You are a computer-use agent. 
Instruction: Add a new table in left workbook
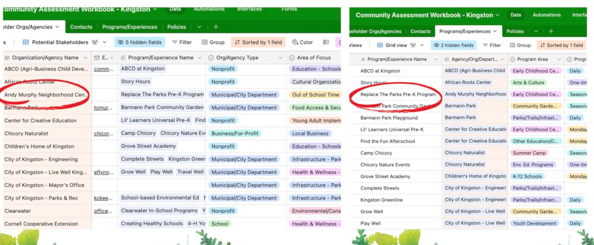216,27
